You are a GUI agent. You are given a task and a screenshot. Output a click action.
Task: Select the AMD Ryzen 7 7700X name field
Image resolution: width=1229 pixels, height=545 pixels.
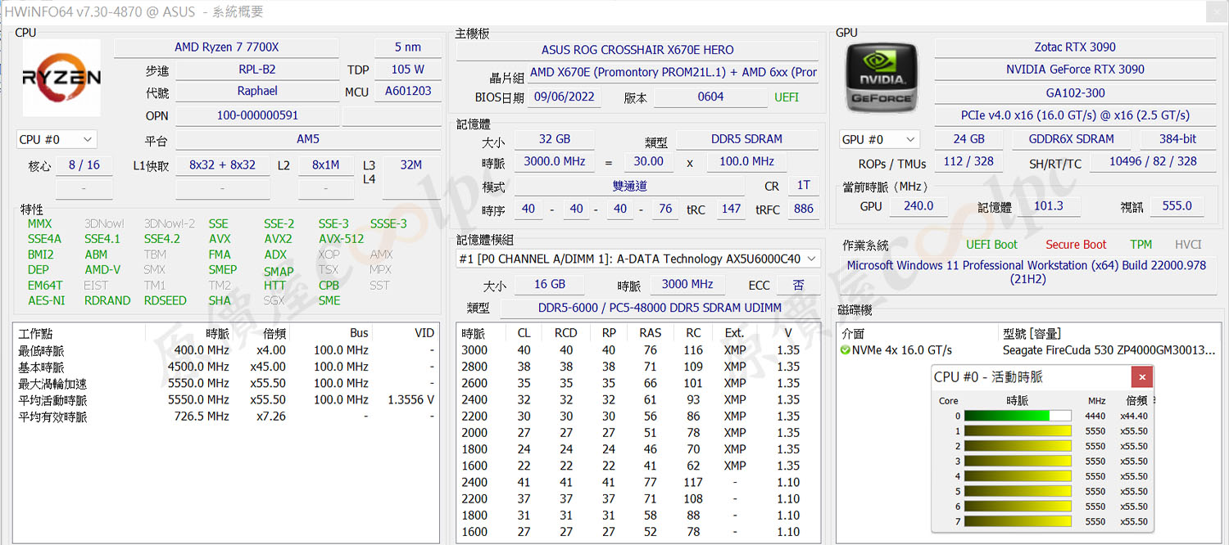(x=227, y=47)
